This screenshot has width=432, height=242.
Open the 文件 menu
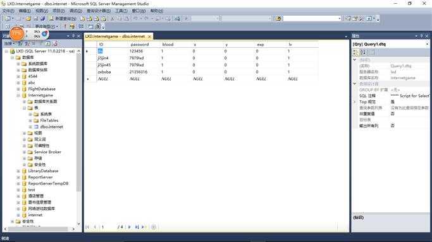coord(8,11)
